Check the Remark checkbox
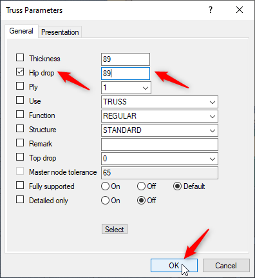This screenshot has height=278, width=255. (x=20, y=143)
